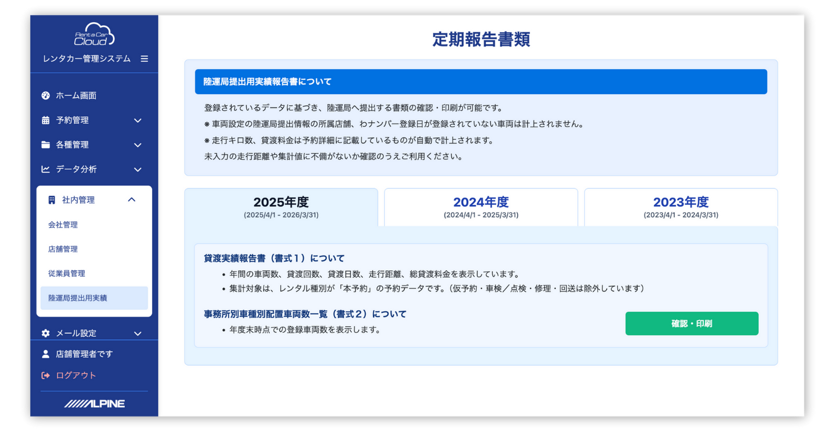Viewport: 836px width, 434px height.
Task: Click the 社内管理 building icon
Action: tap(52, 200)
